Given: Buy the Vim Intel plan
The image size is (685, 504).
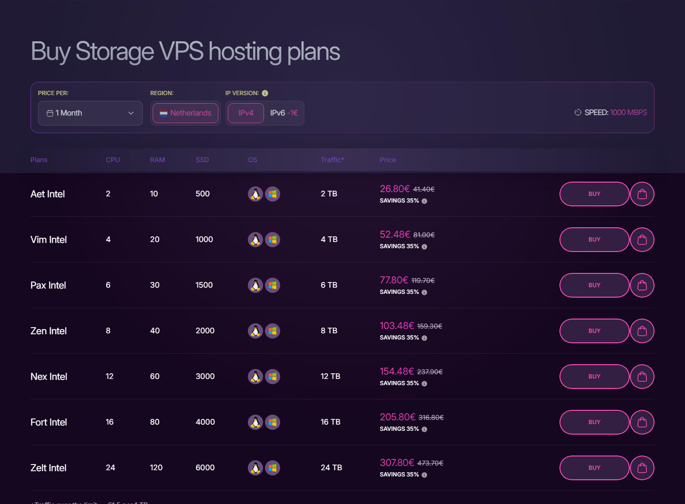Looking at the screenshot, I should (594, 240).
